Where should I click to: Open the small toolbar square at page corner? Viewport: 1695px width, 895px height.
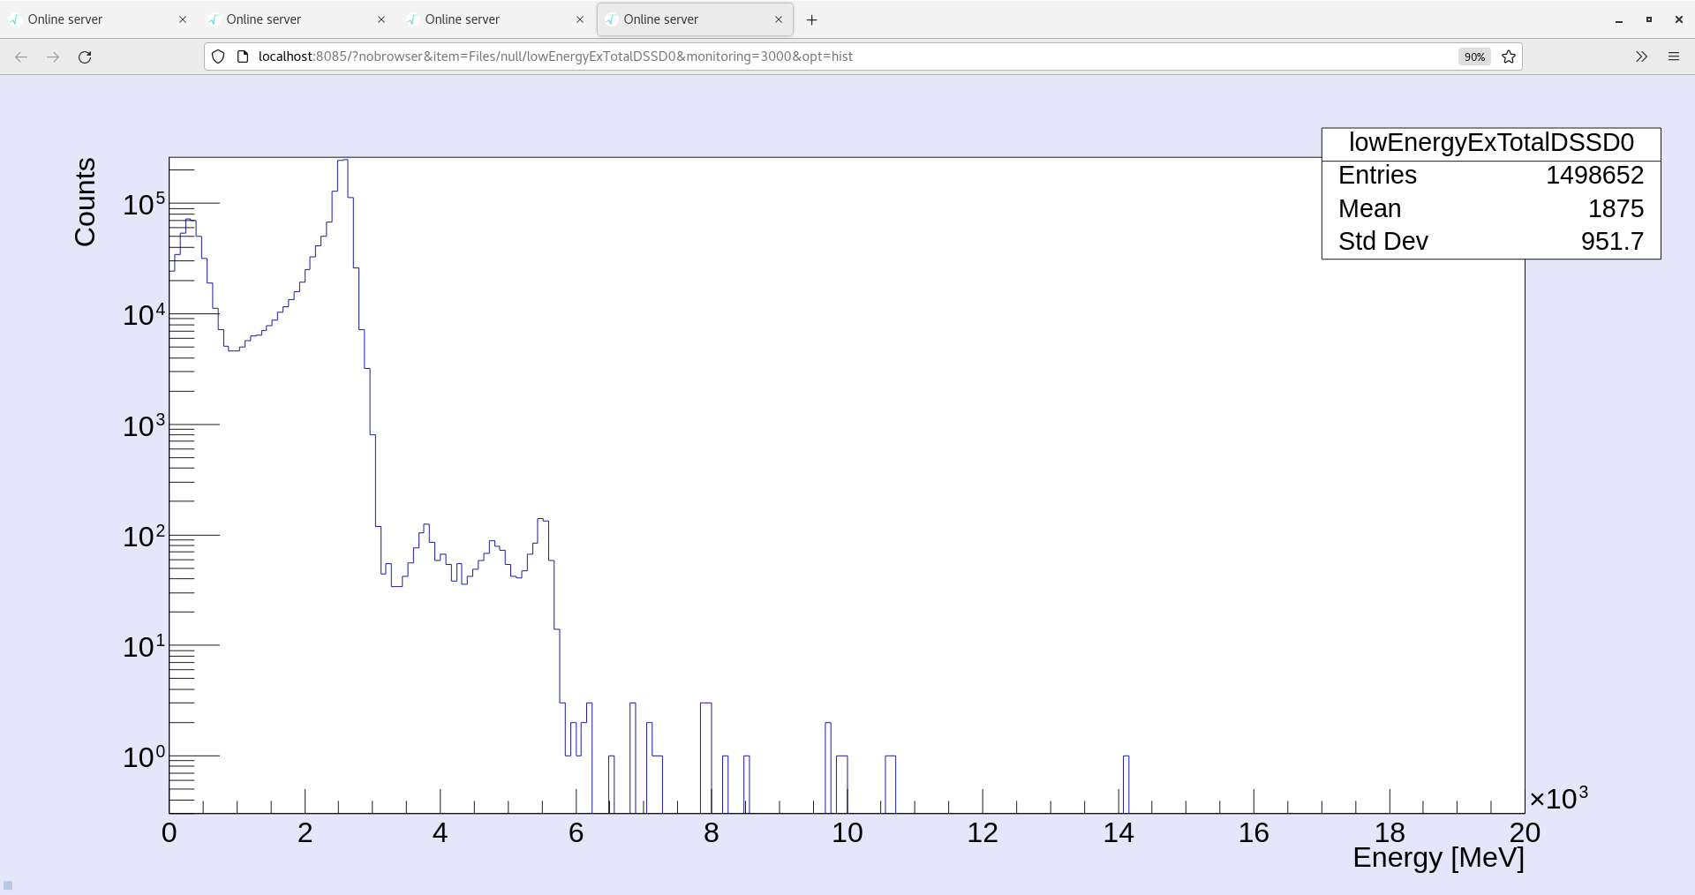[8, 885]
